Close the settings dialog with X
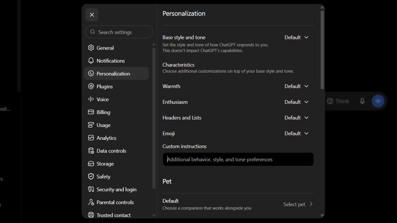Image resolution: width=397 pixels, height=223 pixels. pyautogui.click(x=92, y=15)
